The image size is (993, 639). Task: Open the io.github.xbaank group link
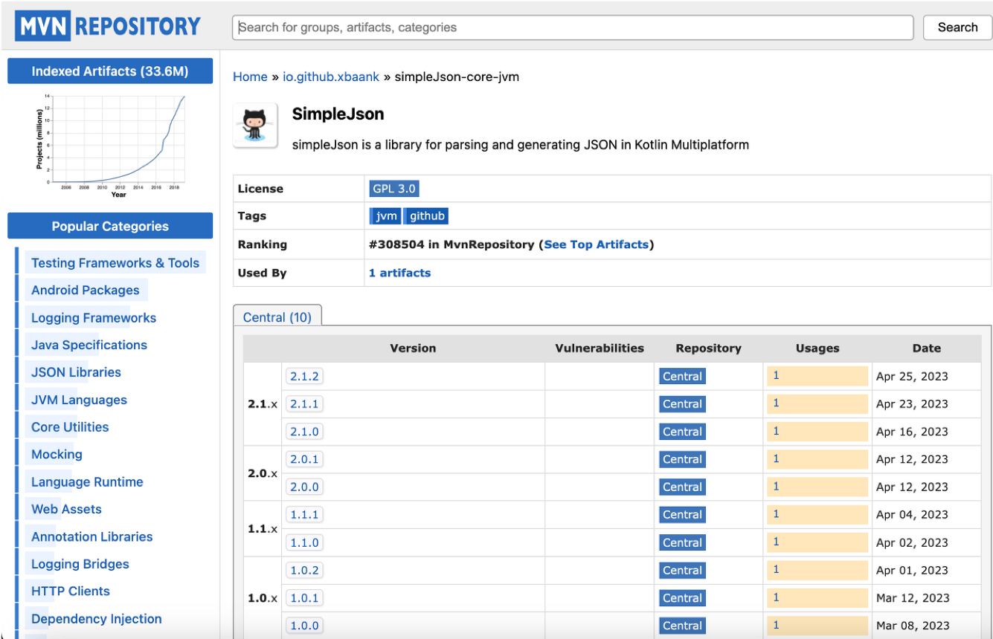[x=331, y=77]
